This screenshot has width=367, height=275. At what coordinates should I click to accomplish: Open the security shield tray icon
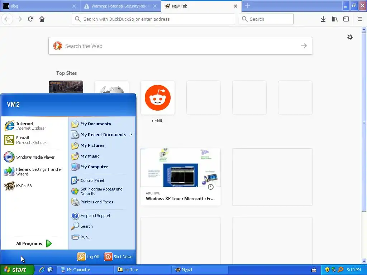tap(327, 270)
